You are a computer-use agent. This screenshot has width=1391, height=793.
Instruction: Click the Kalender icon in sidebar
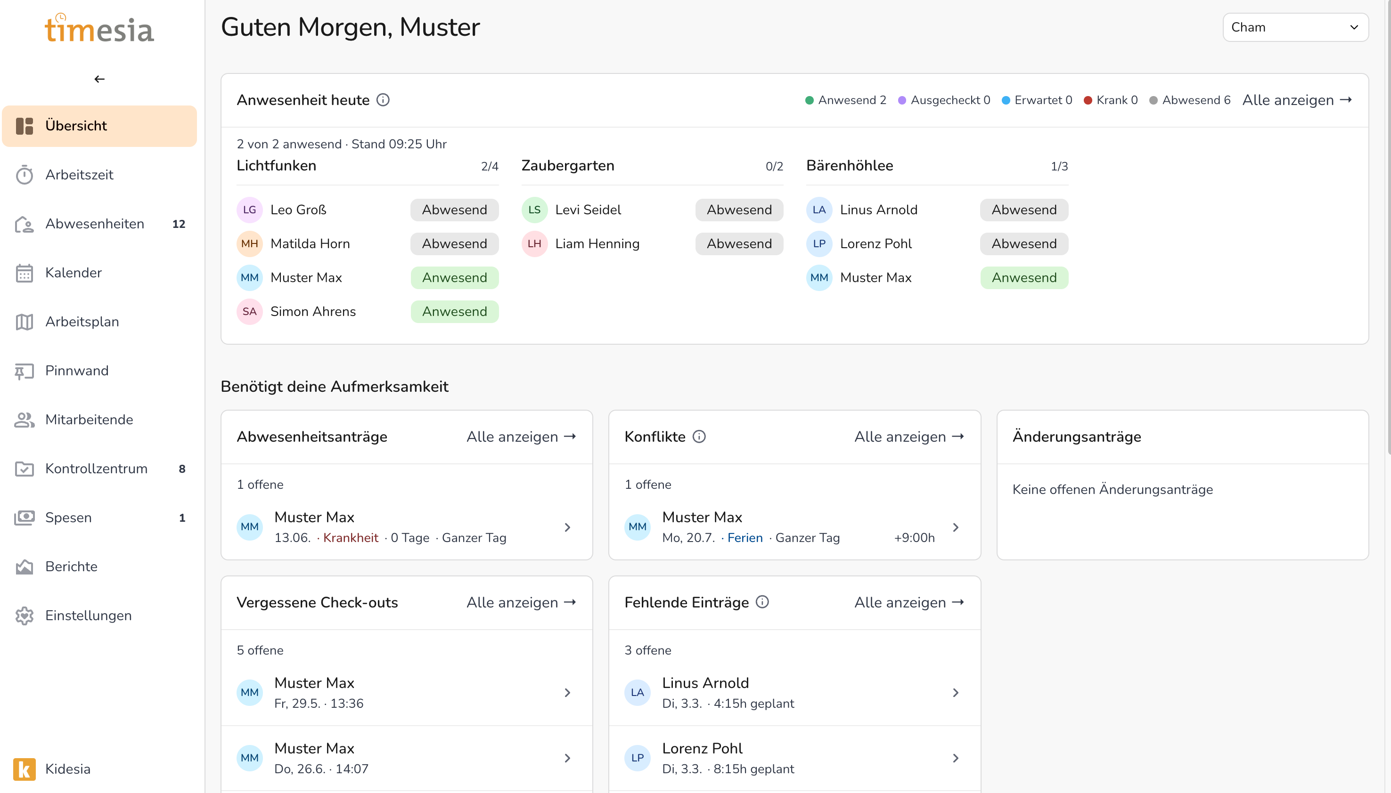pos(25,273)
